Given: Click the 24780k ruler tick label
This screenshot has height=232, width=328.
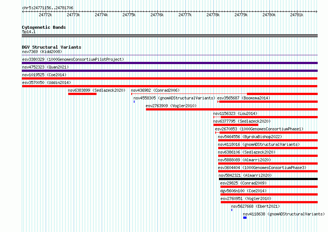Looking at the screenshot, I should (269, 15).
